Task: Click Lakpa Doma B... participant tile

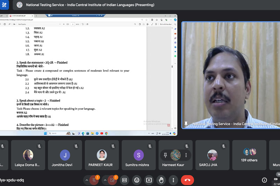Action: pos(28,155)
